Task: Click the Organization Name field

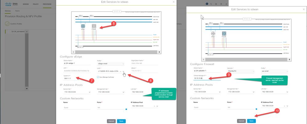Action: pos(144,64)
